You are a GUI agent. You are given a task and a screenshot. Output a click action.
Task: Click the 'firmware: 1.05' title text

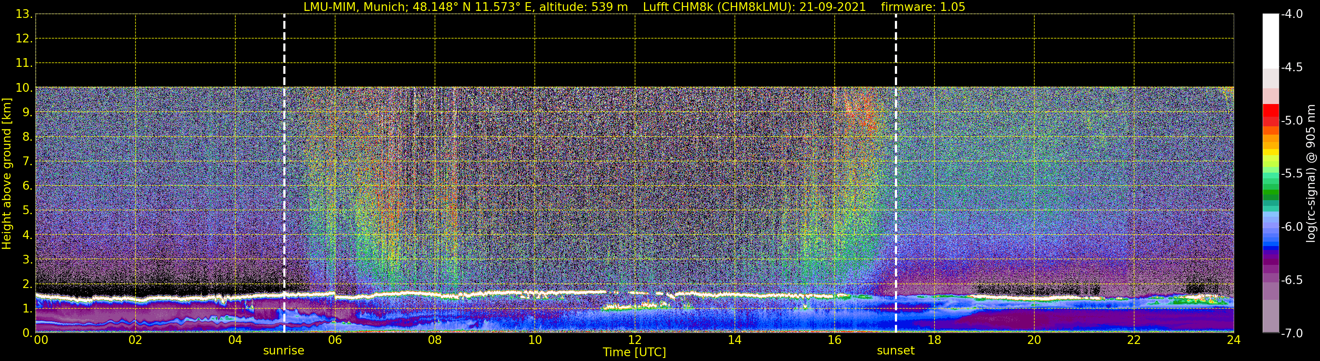tap(923, 7)
